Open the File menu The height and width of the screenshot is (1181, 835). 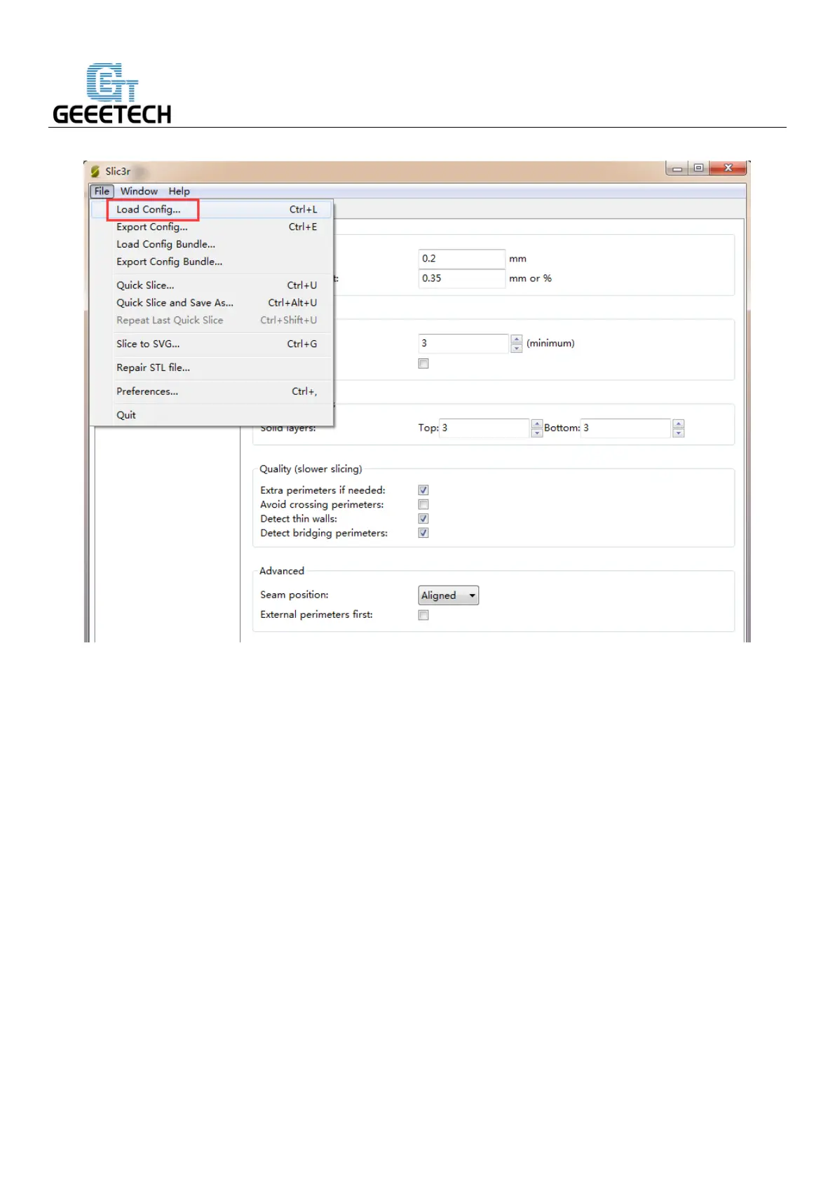102,191
